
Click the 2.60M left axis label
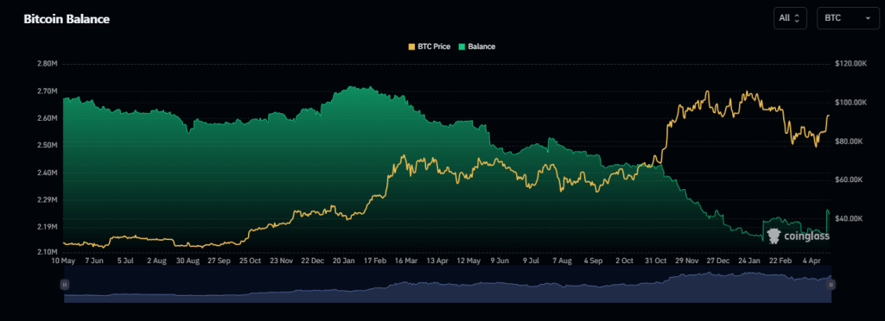(47, 118)
